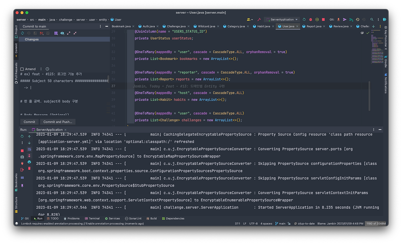
Task: Open the Gradle tool window
Action: [x=386, y=61]
